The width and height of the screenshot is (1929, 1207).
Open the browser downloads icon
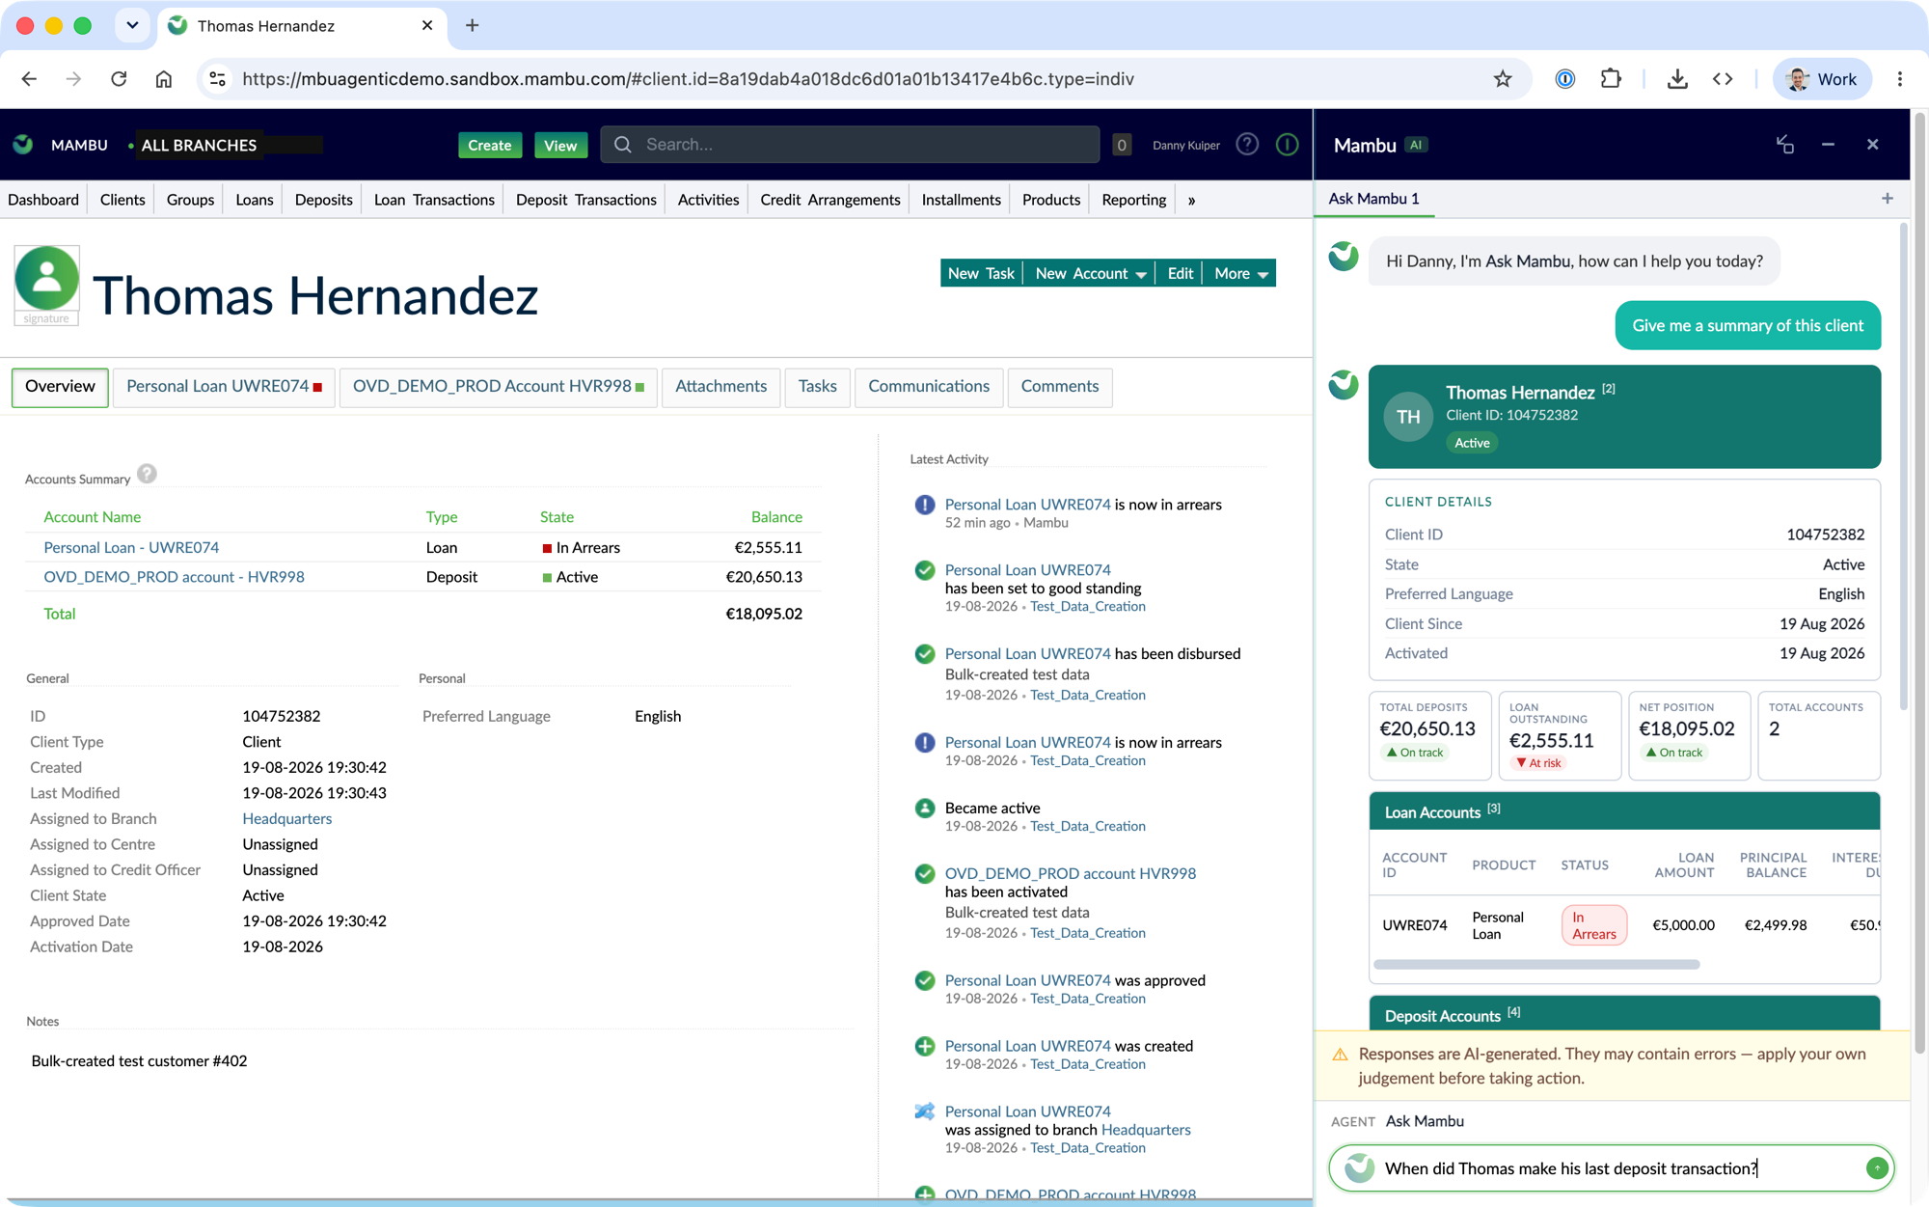(1677, 79)
